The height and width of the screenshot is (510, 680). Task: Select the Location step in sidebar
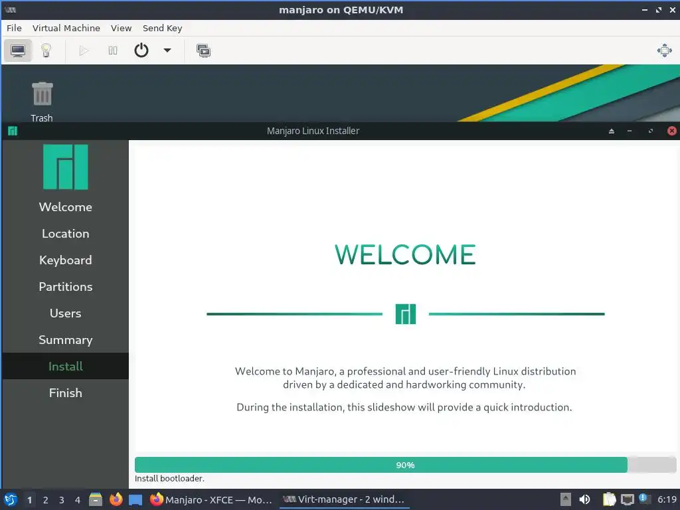pos(66,234)
